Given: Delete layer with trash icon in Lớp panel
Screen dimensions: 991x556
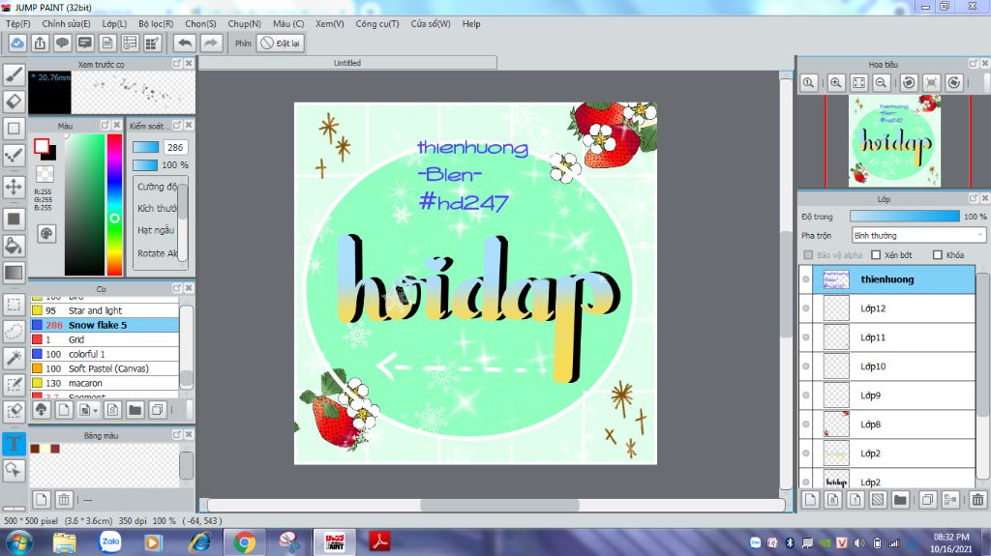Looking at the screenshot, I should [x=977, y=500].
